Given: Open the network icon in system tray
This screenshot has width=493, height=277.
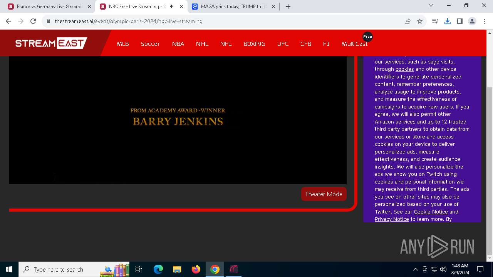Looking at the screenshot, I should click(434, 269).
